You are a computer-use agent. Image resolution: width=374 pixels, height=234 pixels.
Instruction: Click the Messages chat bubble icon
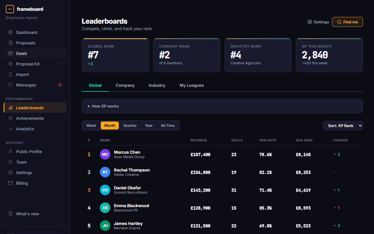coord(11,85)
